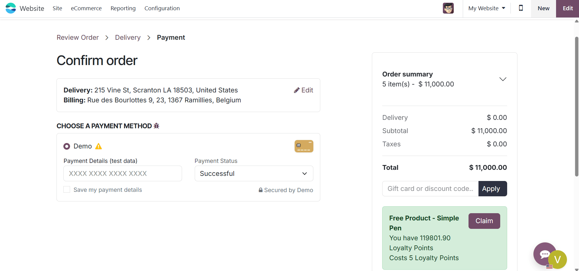Open the Configuration menu
This screenshot has height=271, width=579.
point(162,8)
